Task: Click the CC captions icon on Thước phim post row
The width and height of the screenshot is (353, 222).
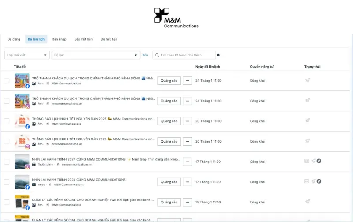Action: tap(307, 161)
